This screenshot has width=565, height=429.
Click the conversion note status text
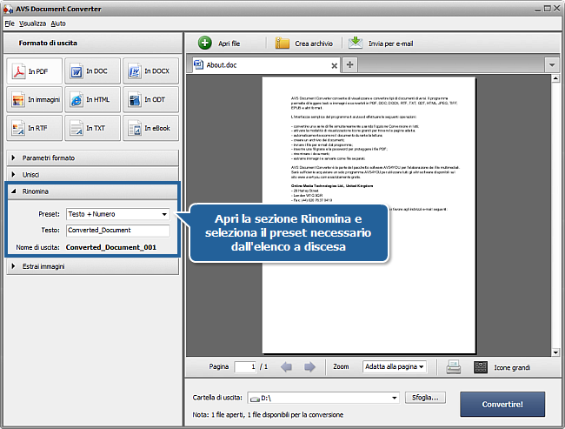pyautogui.click(x=268, y=415)
